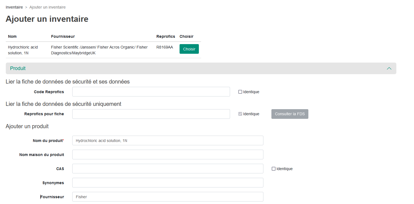The height and width of the screenshot is (204, 414).
Task: Focus the Code Reprofics input field
Action: (151, 92)
